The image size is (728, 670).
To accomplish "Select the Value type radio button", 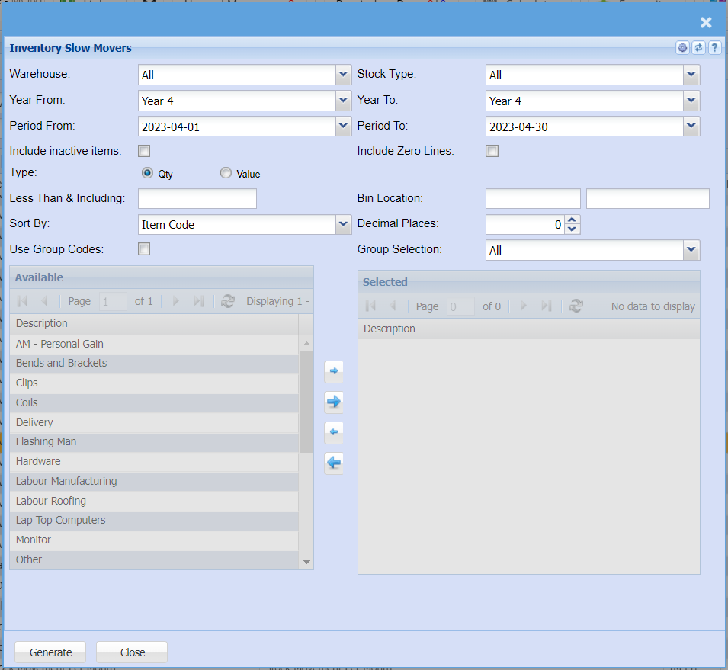I will pos(226,174).
